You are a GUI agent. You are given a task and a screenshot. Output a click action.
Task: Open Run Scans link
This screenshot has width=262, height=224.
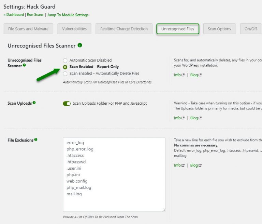35,15
